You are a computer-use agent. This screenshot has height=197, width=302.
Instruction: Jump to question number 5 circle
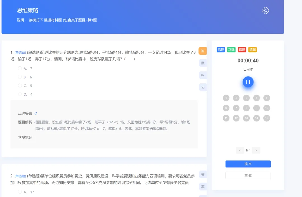[x=267, y=98]
